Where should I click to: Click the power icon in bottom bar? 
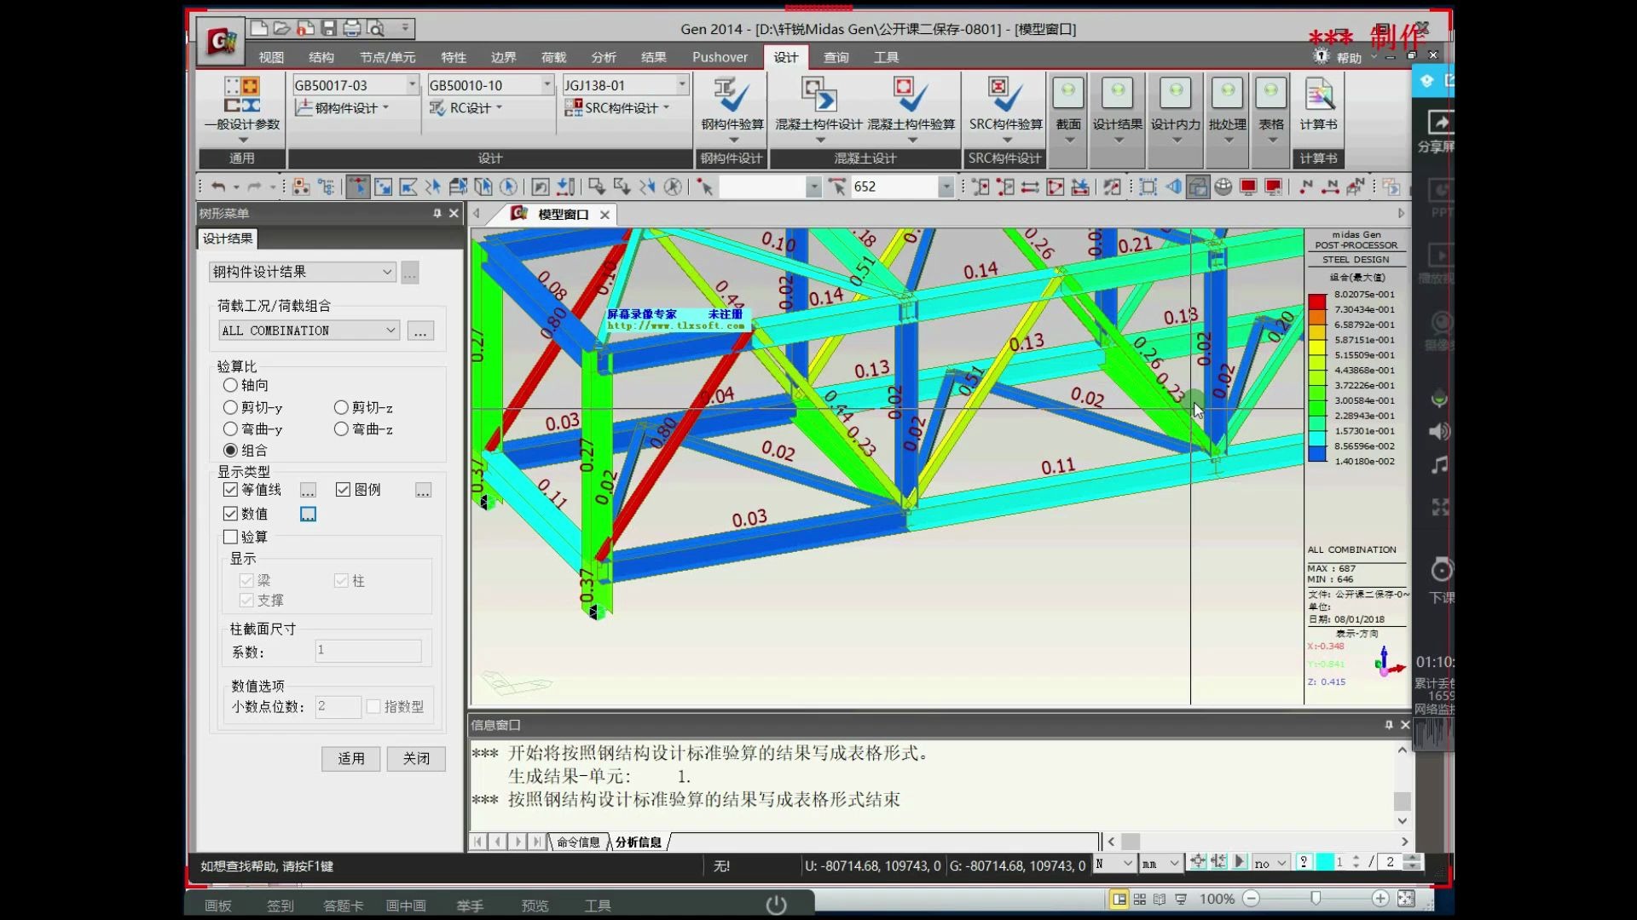(x=776, y=905)
